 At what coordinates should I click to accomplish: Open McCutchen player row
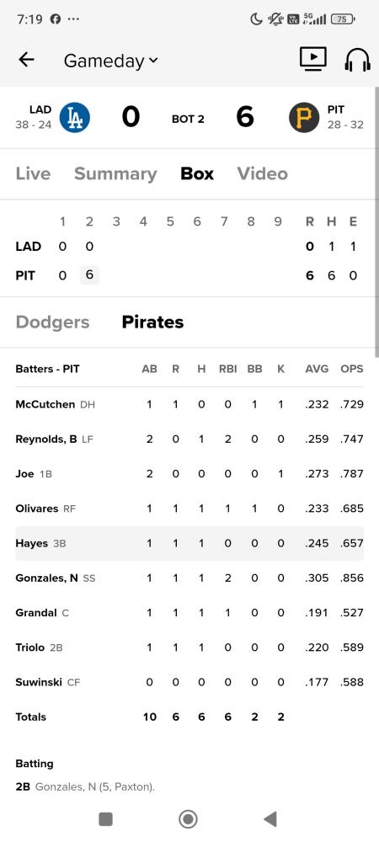point(189,404)
